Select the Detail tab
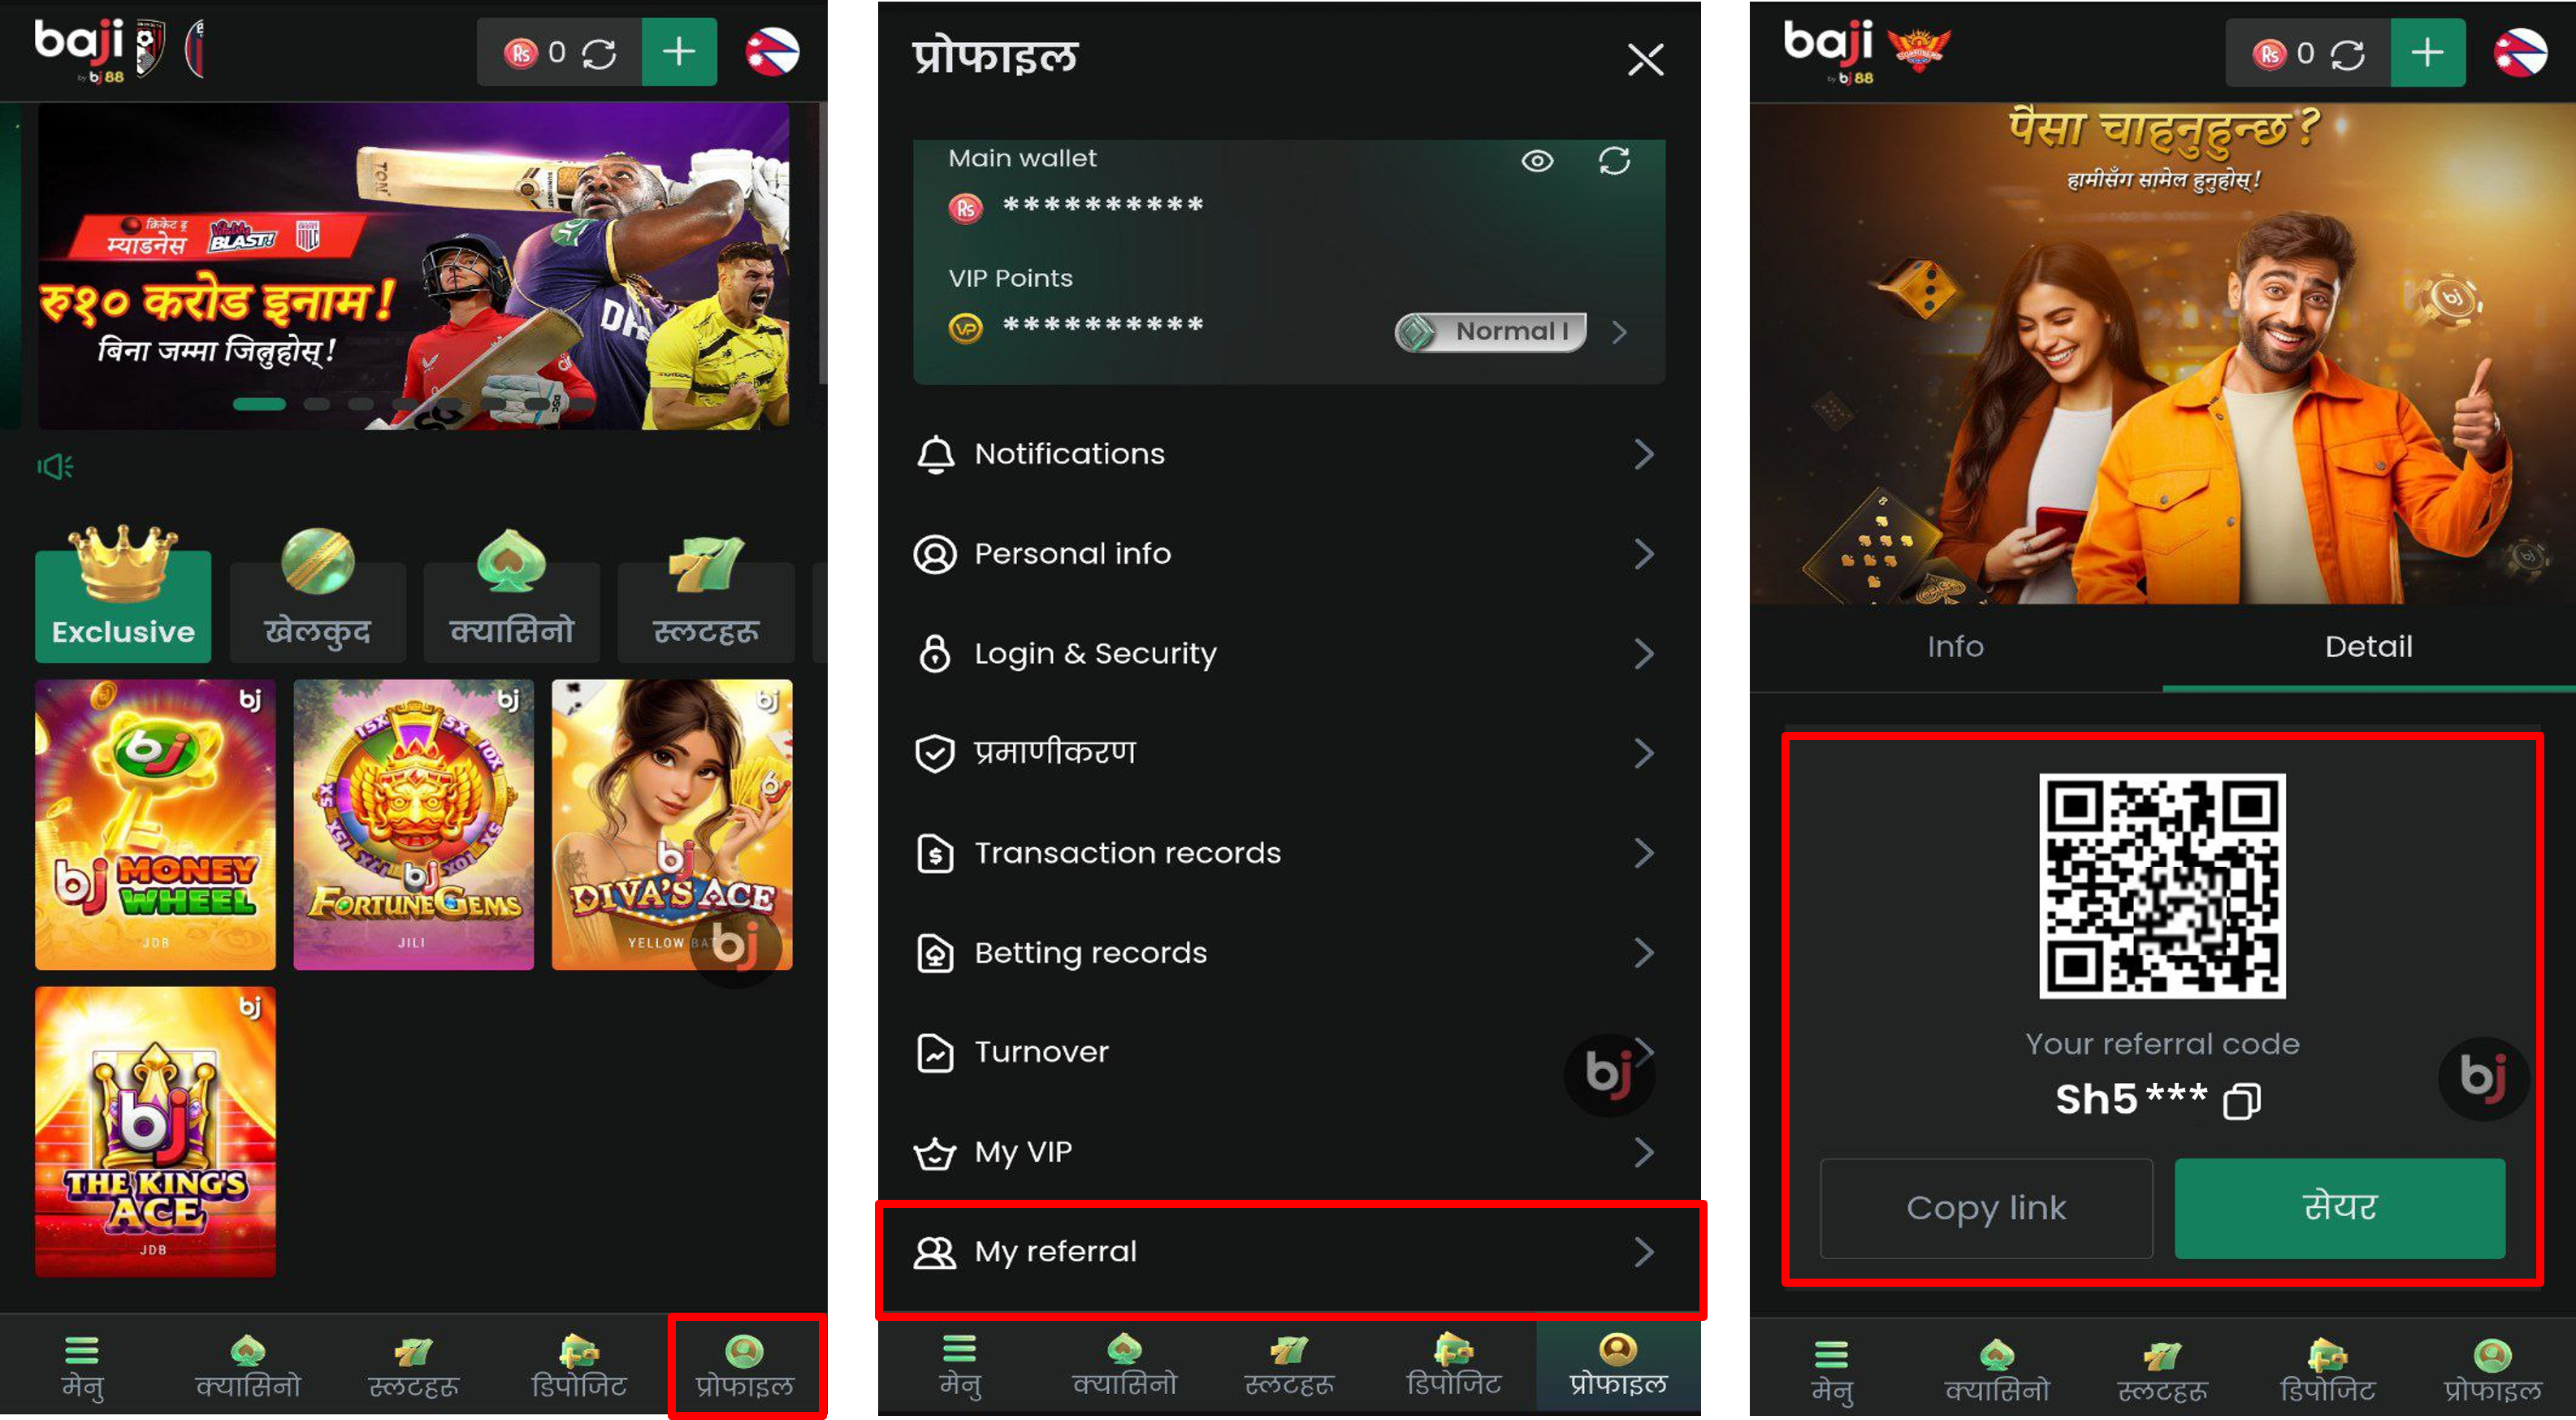This screenshot has height=1420, width=2576. point(2368,646)
